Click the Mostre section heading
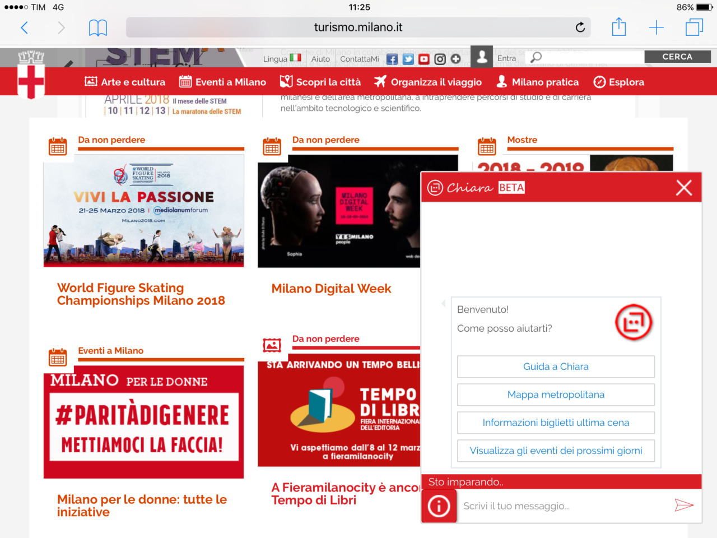 tap(522, 140)
